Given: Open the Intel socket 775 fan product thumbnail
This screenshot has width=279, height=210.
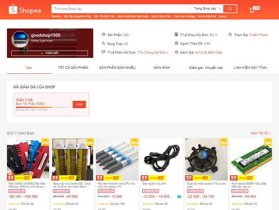Looking at the screenshot, I should 206,159.
